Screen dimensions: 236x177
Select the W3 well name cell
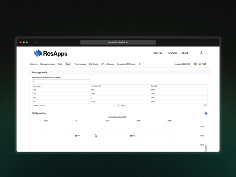(35, 90)
